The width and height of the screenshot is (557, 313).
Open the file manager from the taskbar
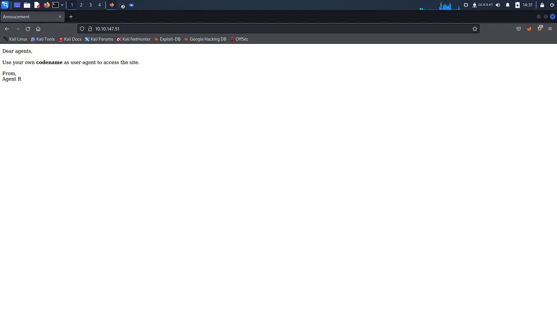pos(27,5)
